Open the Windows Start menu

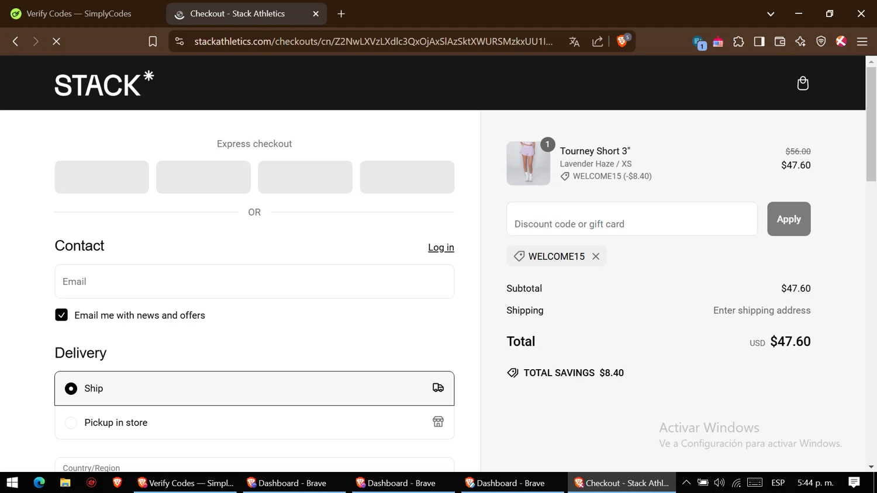[x=12, y=482]
